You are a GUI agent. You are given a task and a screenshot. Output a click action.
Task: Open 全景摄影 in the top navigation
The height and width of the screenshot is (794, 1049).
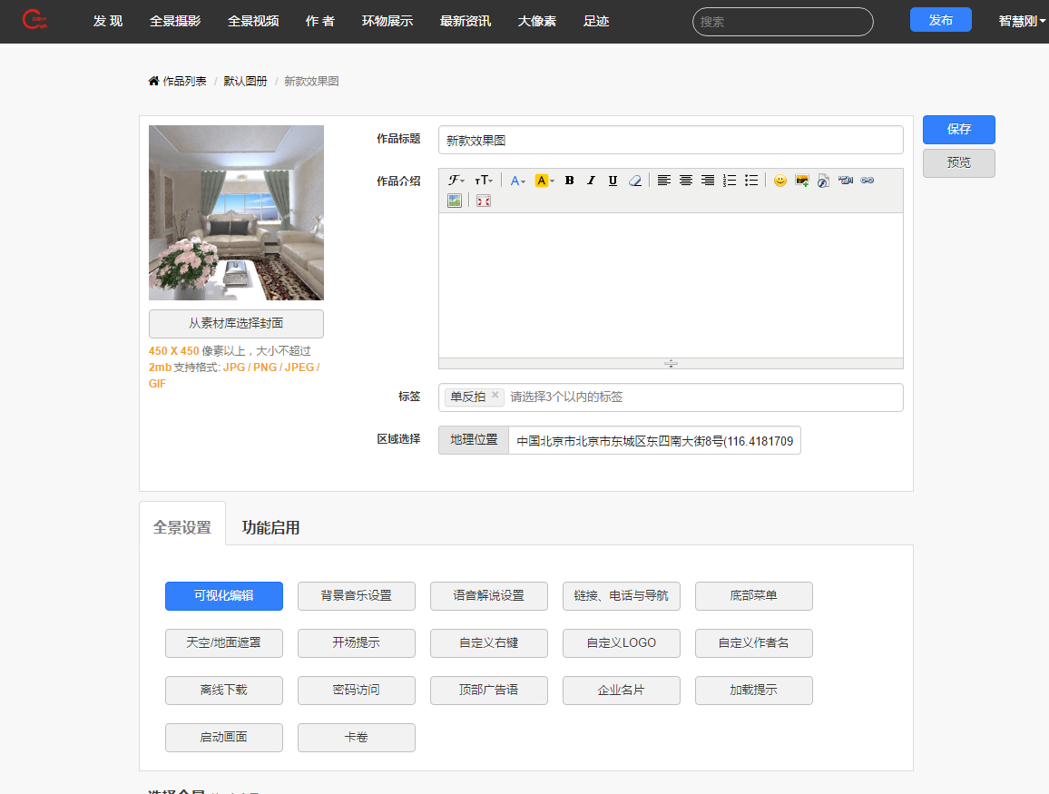(175, 21)
